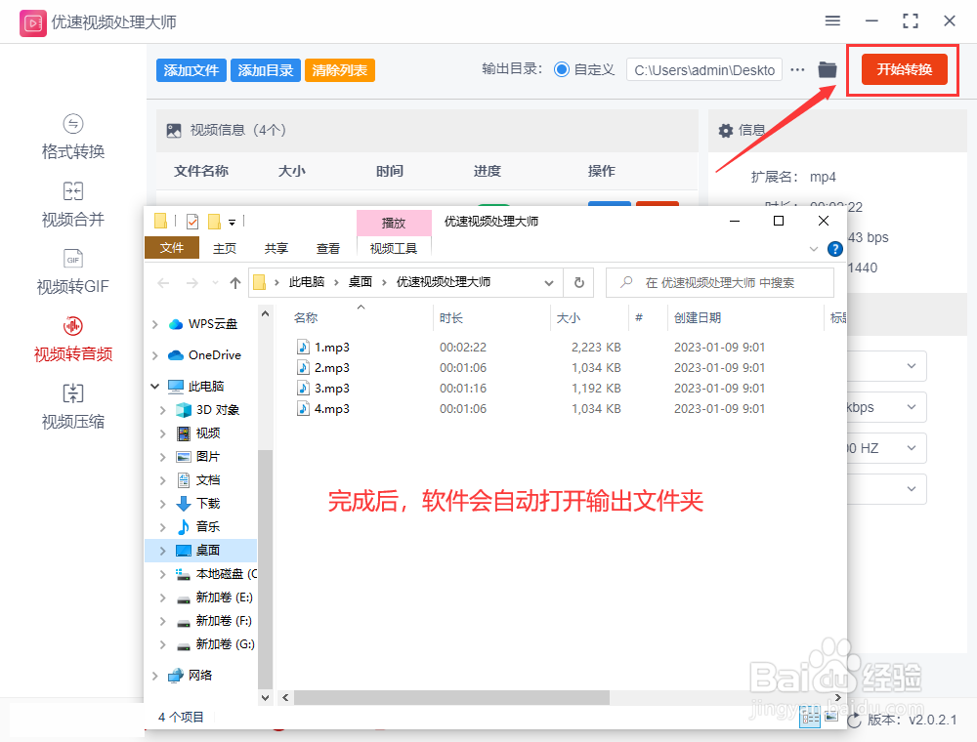The height and width of the screenshot is (742, 977).
Task: Click the Explorer up-directory arrow
Action: [x=234, y=283]
